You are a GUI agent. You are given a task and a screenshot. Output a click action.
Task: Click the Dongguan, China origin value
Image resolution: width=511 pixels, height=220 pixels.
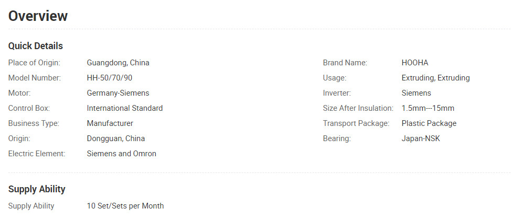116,138
